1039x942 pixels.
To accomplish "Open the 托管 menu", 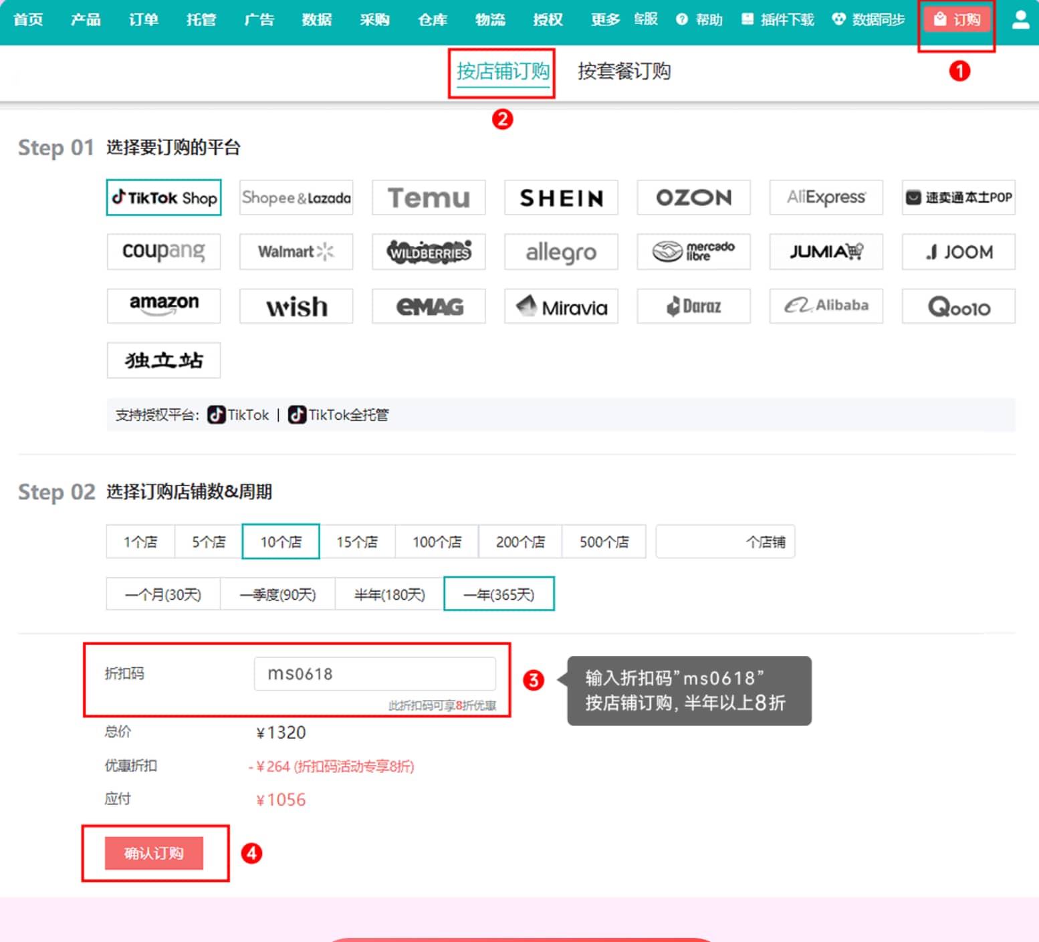I will [x=201, y=19].
